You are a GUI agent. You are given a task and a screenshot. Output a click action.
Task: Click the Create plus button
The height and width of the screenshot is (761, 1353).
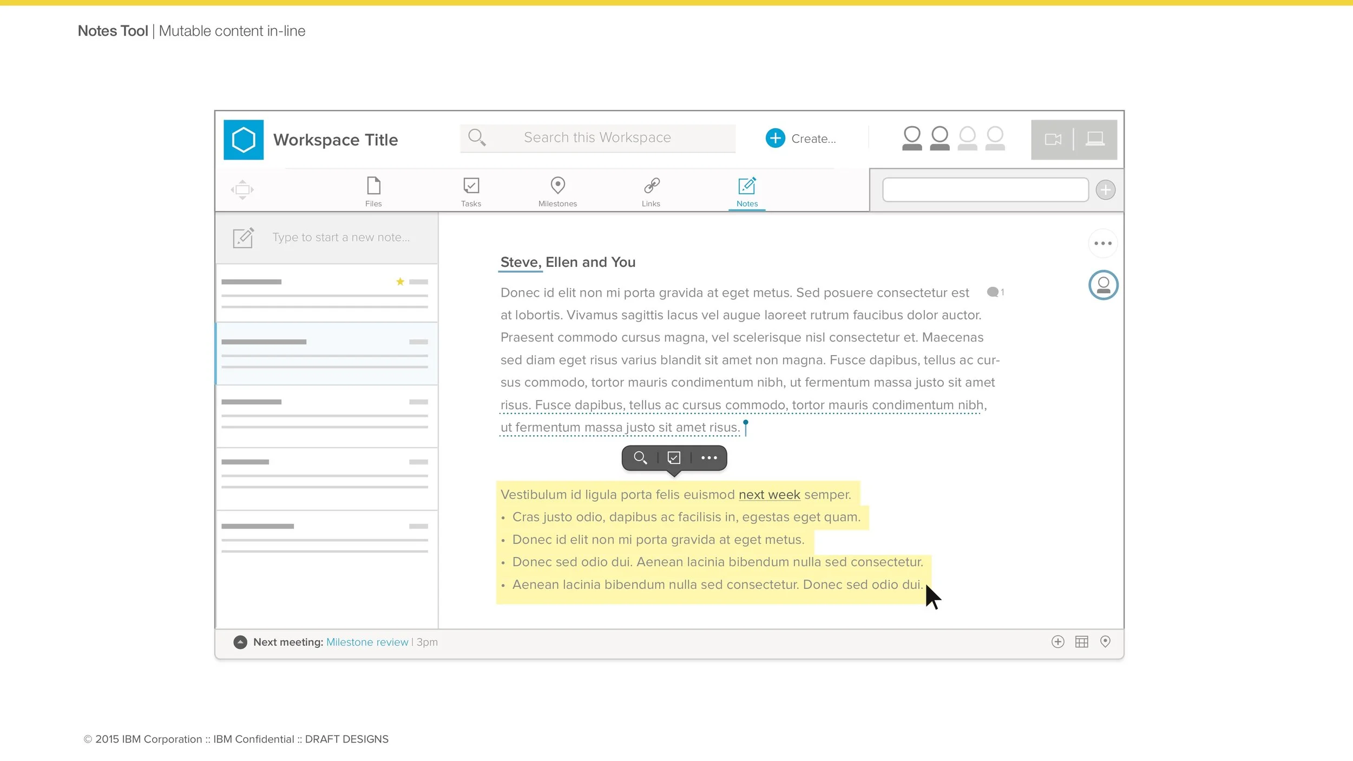[x=776, y=138]
